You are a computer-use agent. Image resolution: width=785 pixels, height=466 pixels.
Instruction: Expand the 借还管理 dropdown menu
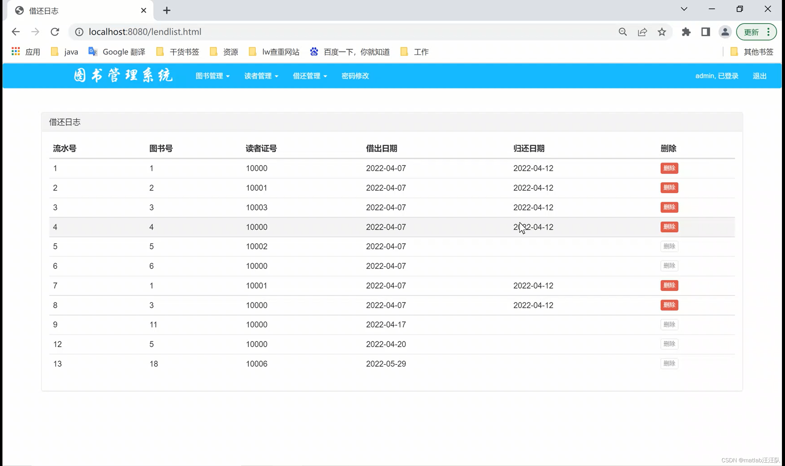coord(310,76)
